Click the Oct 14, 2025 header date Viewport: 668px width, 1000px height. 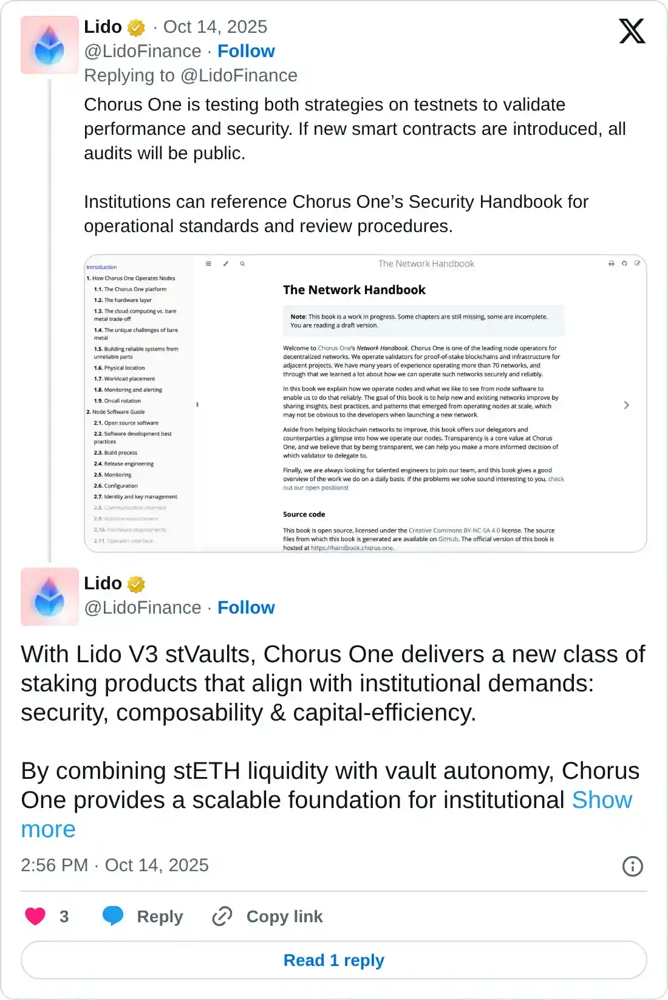point(215,27)
